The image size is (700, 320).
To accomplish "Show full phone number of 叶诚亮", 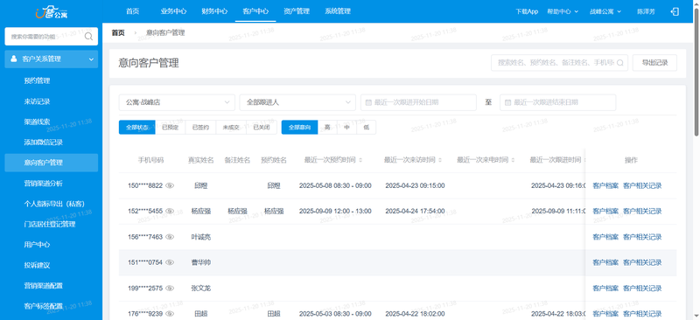I will coord(170,237).
